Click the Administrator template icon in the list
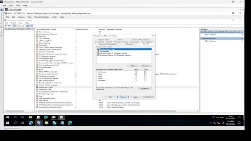The height and width of the screenshot is (141, 251). tap(37, 32)
